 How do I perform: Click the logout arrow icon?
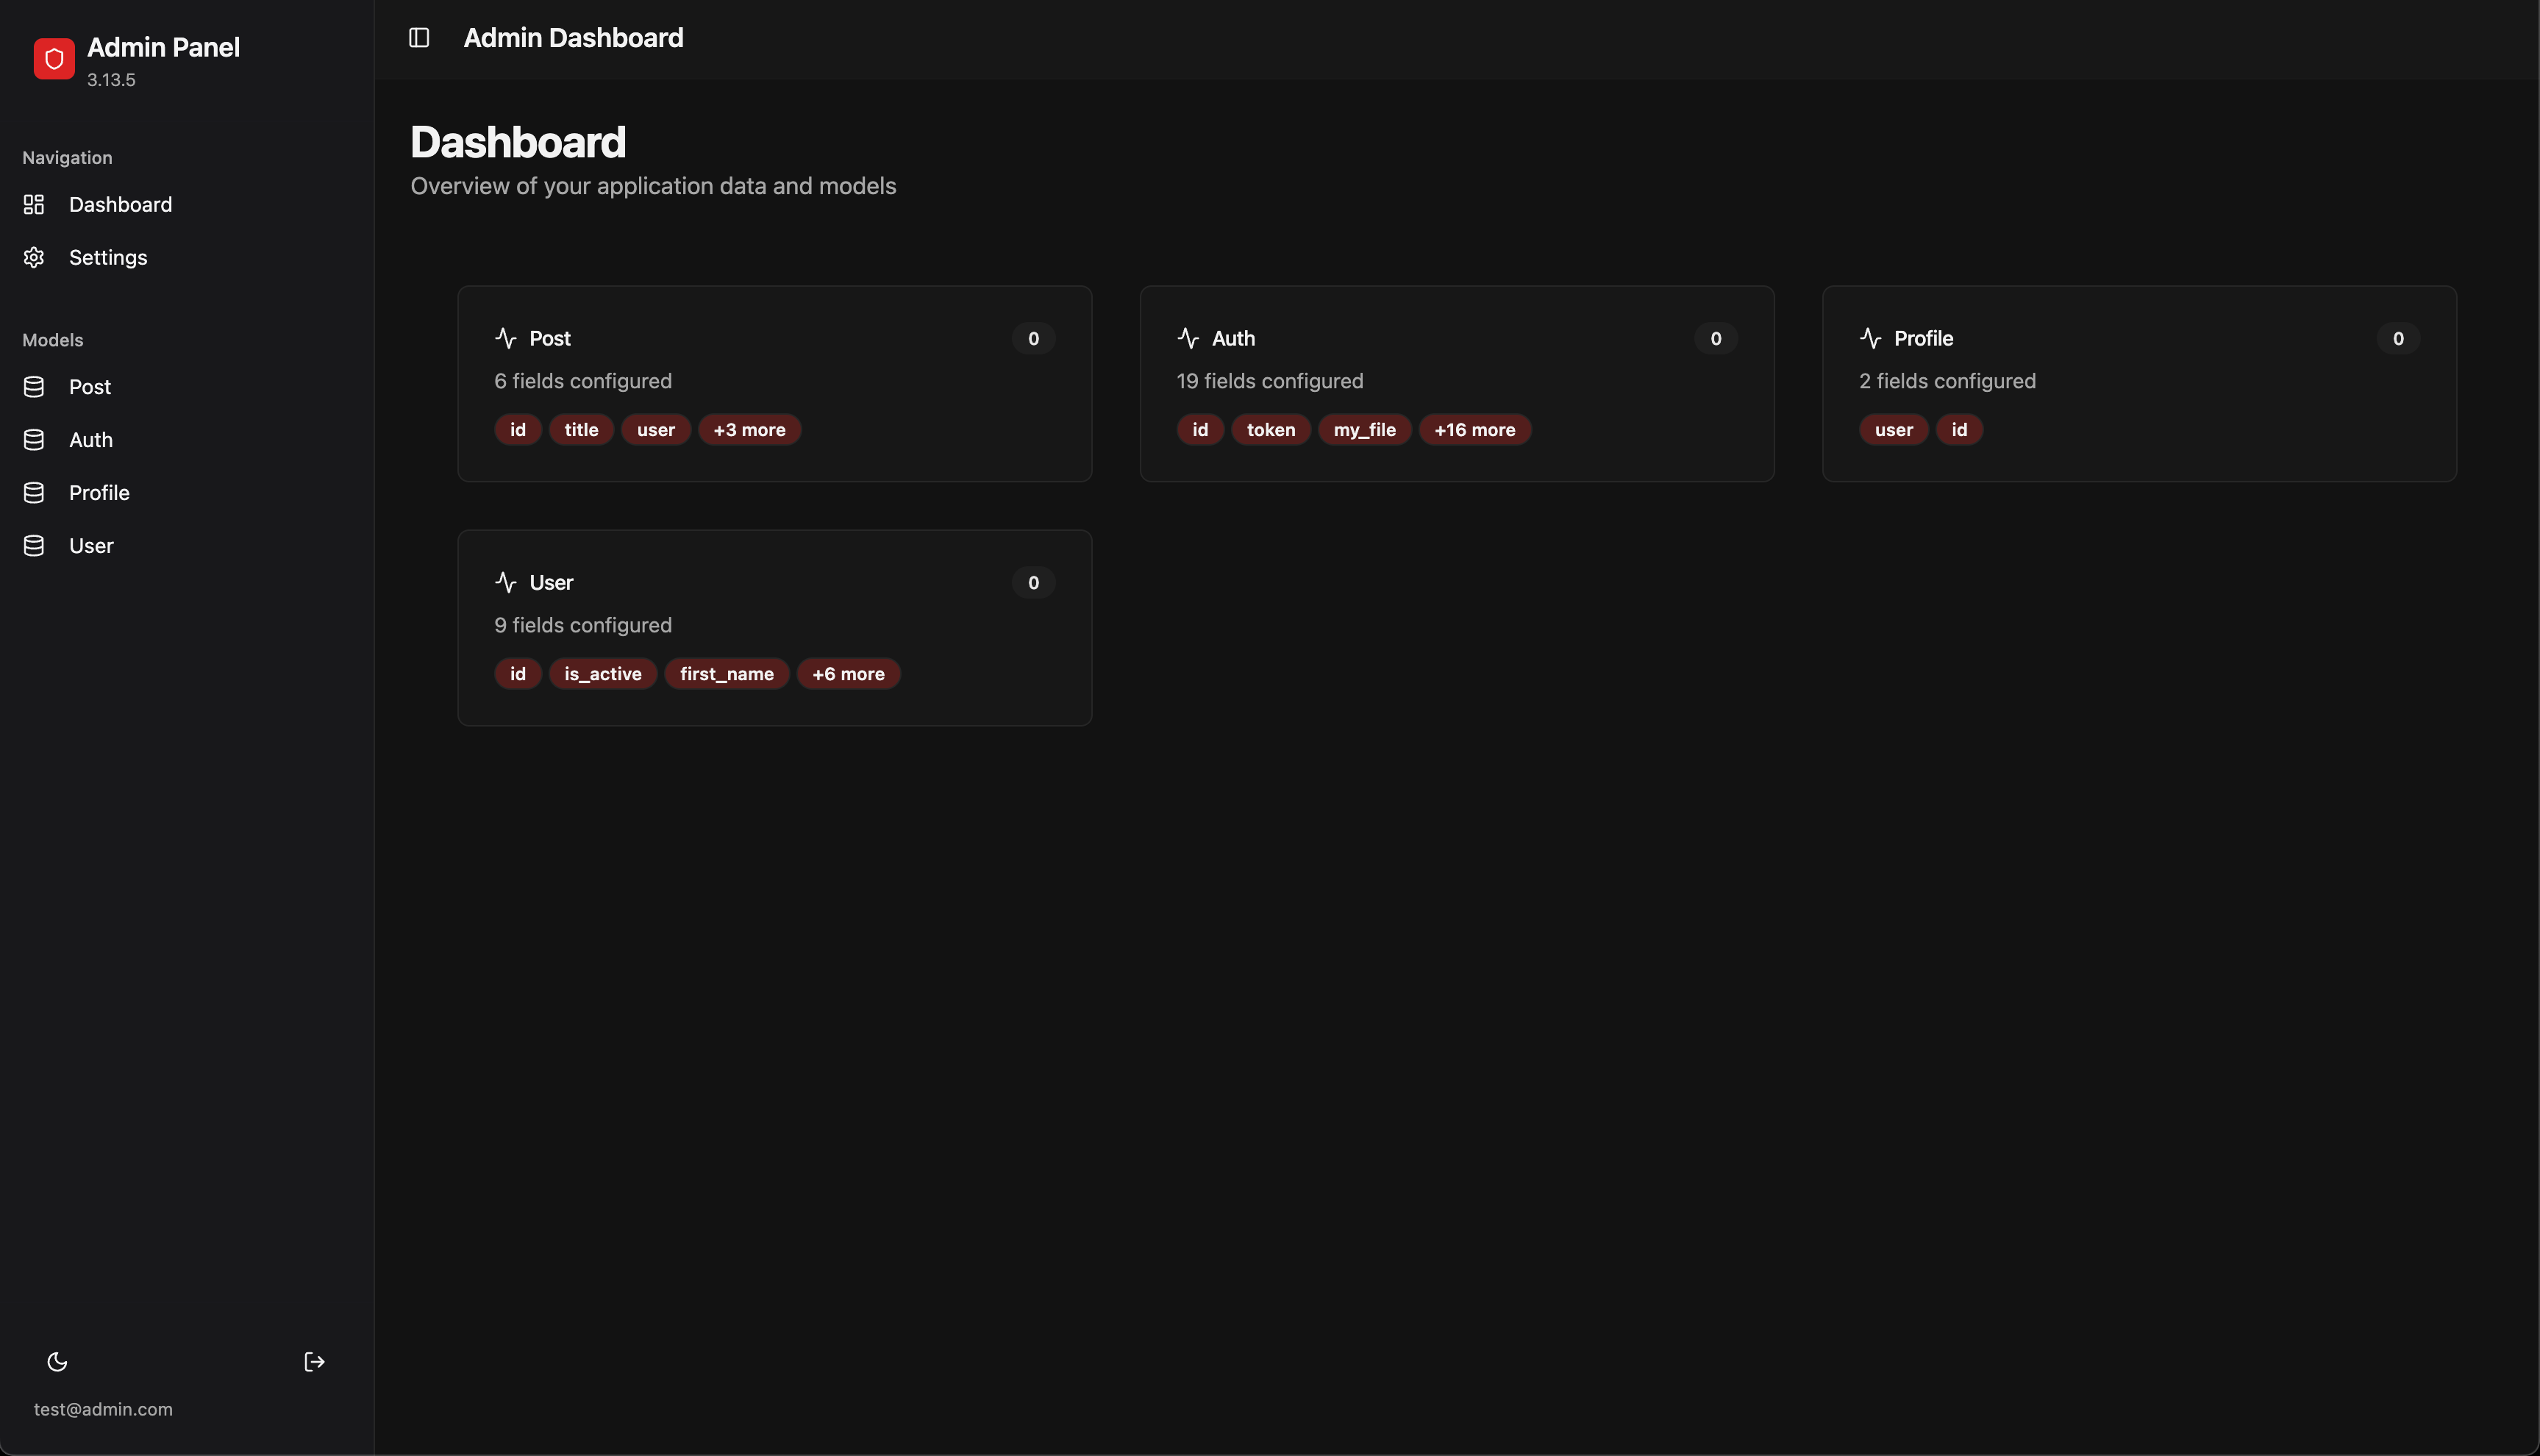[314, 1362]
